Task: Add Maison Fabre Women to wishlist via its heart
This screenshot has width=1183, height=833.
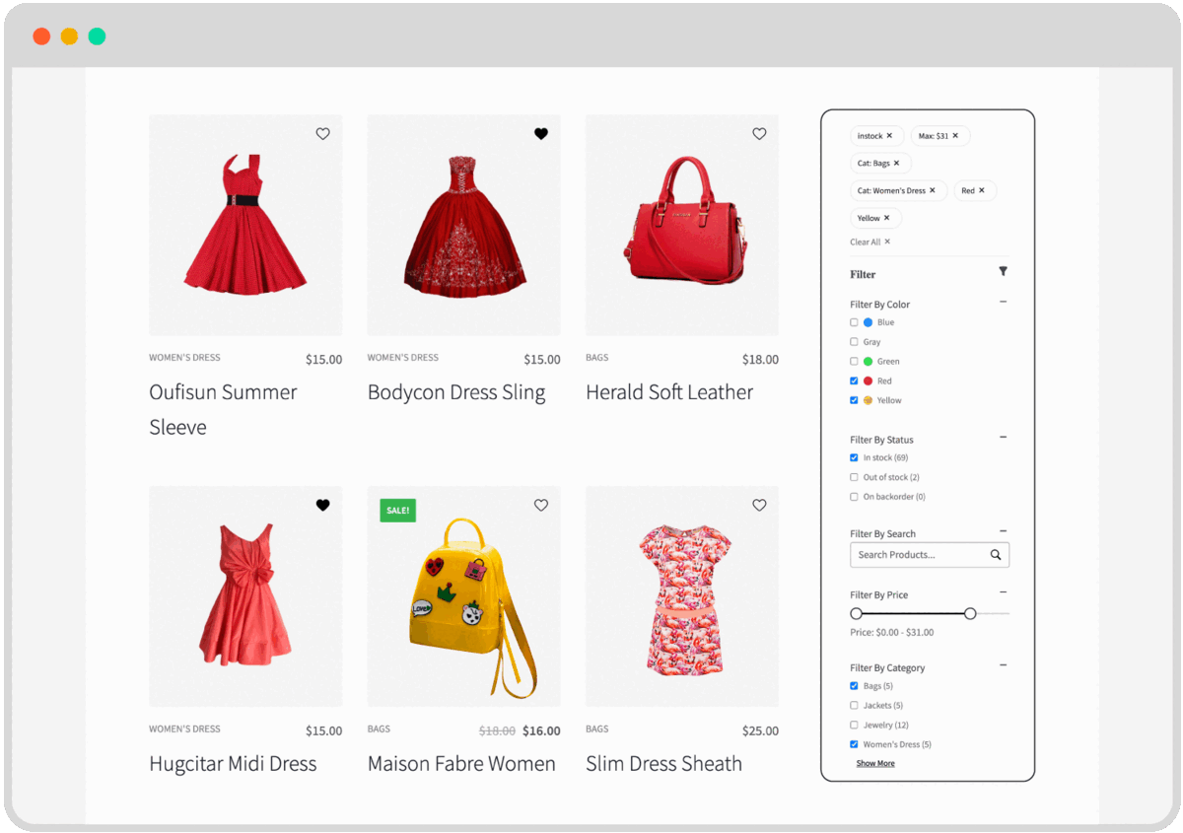Action: (x=541, y=505)
